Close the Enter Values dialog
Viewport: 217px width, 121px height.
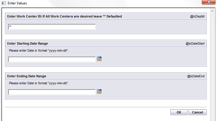pos(209,2)
